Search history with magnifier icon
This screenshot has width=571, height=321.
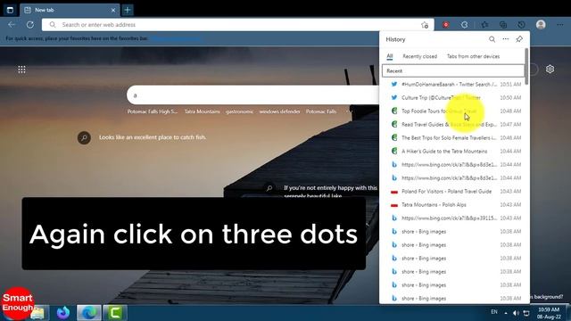492,39
